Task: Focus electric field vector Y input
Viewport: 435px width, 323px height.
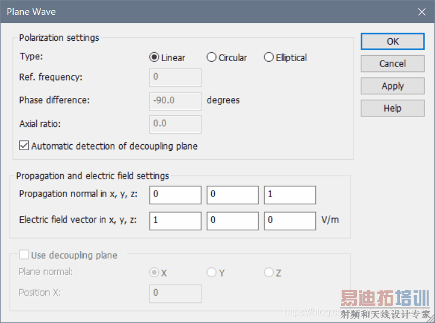Action: [233, 220]
